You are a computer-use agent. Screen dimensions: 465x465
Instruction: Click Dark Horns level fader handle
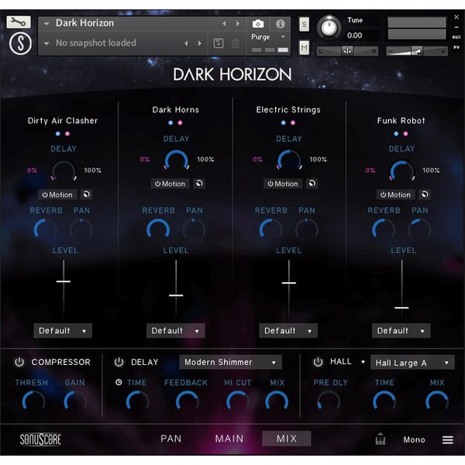pos(176,295)
